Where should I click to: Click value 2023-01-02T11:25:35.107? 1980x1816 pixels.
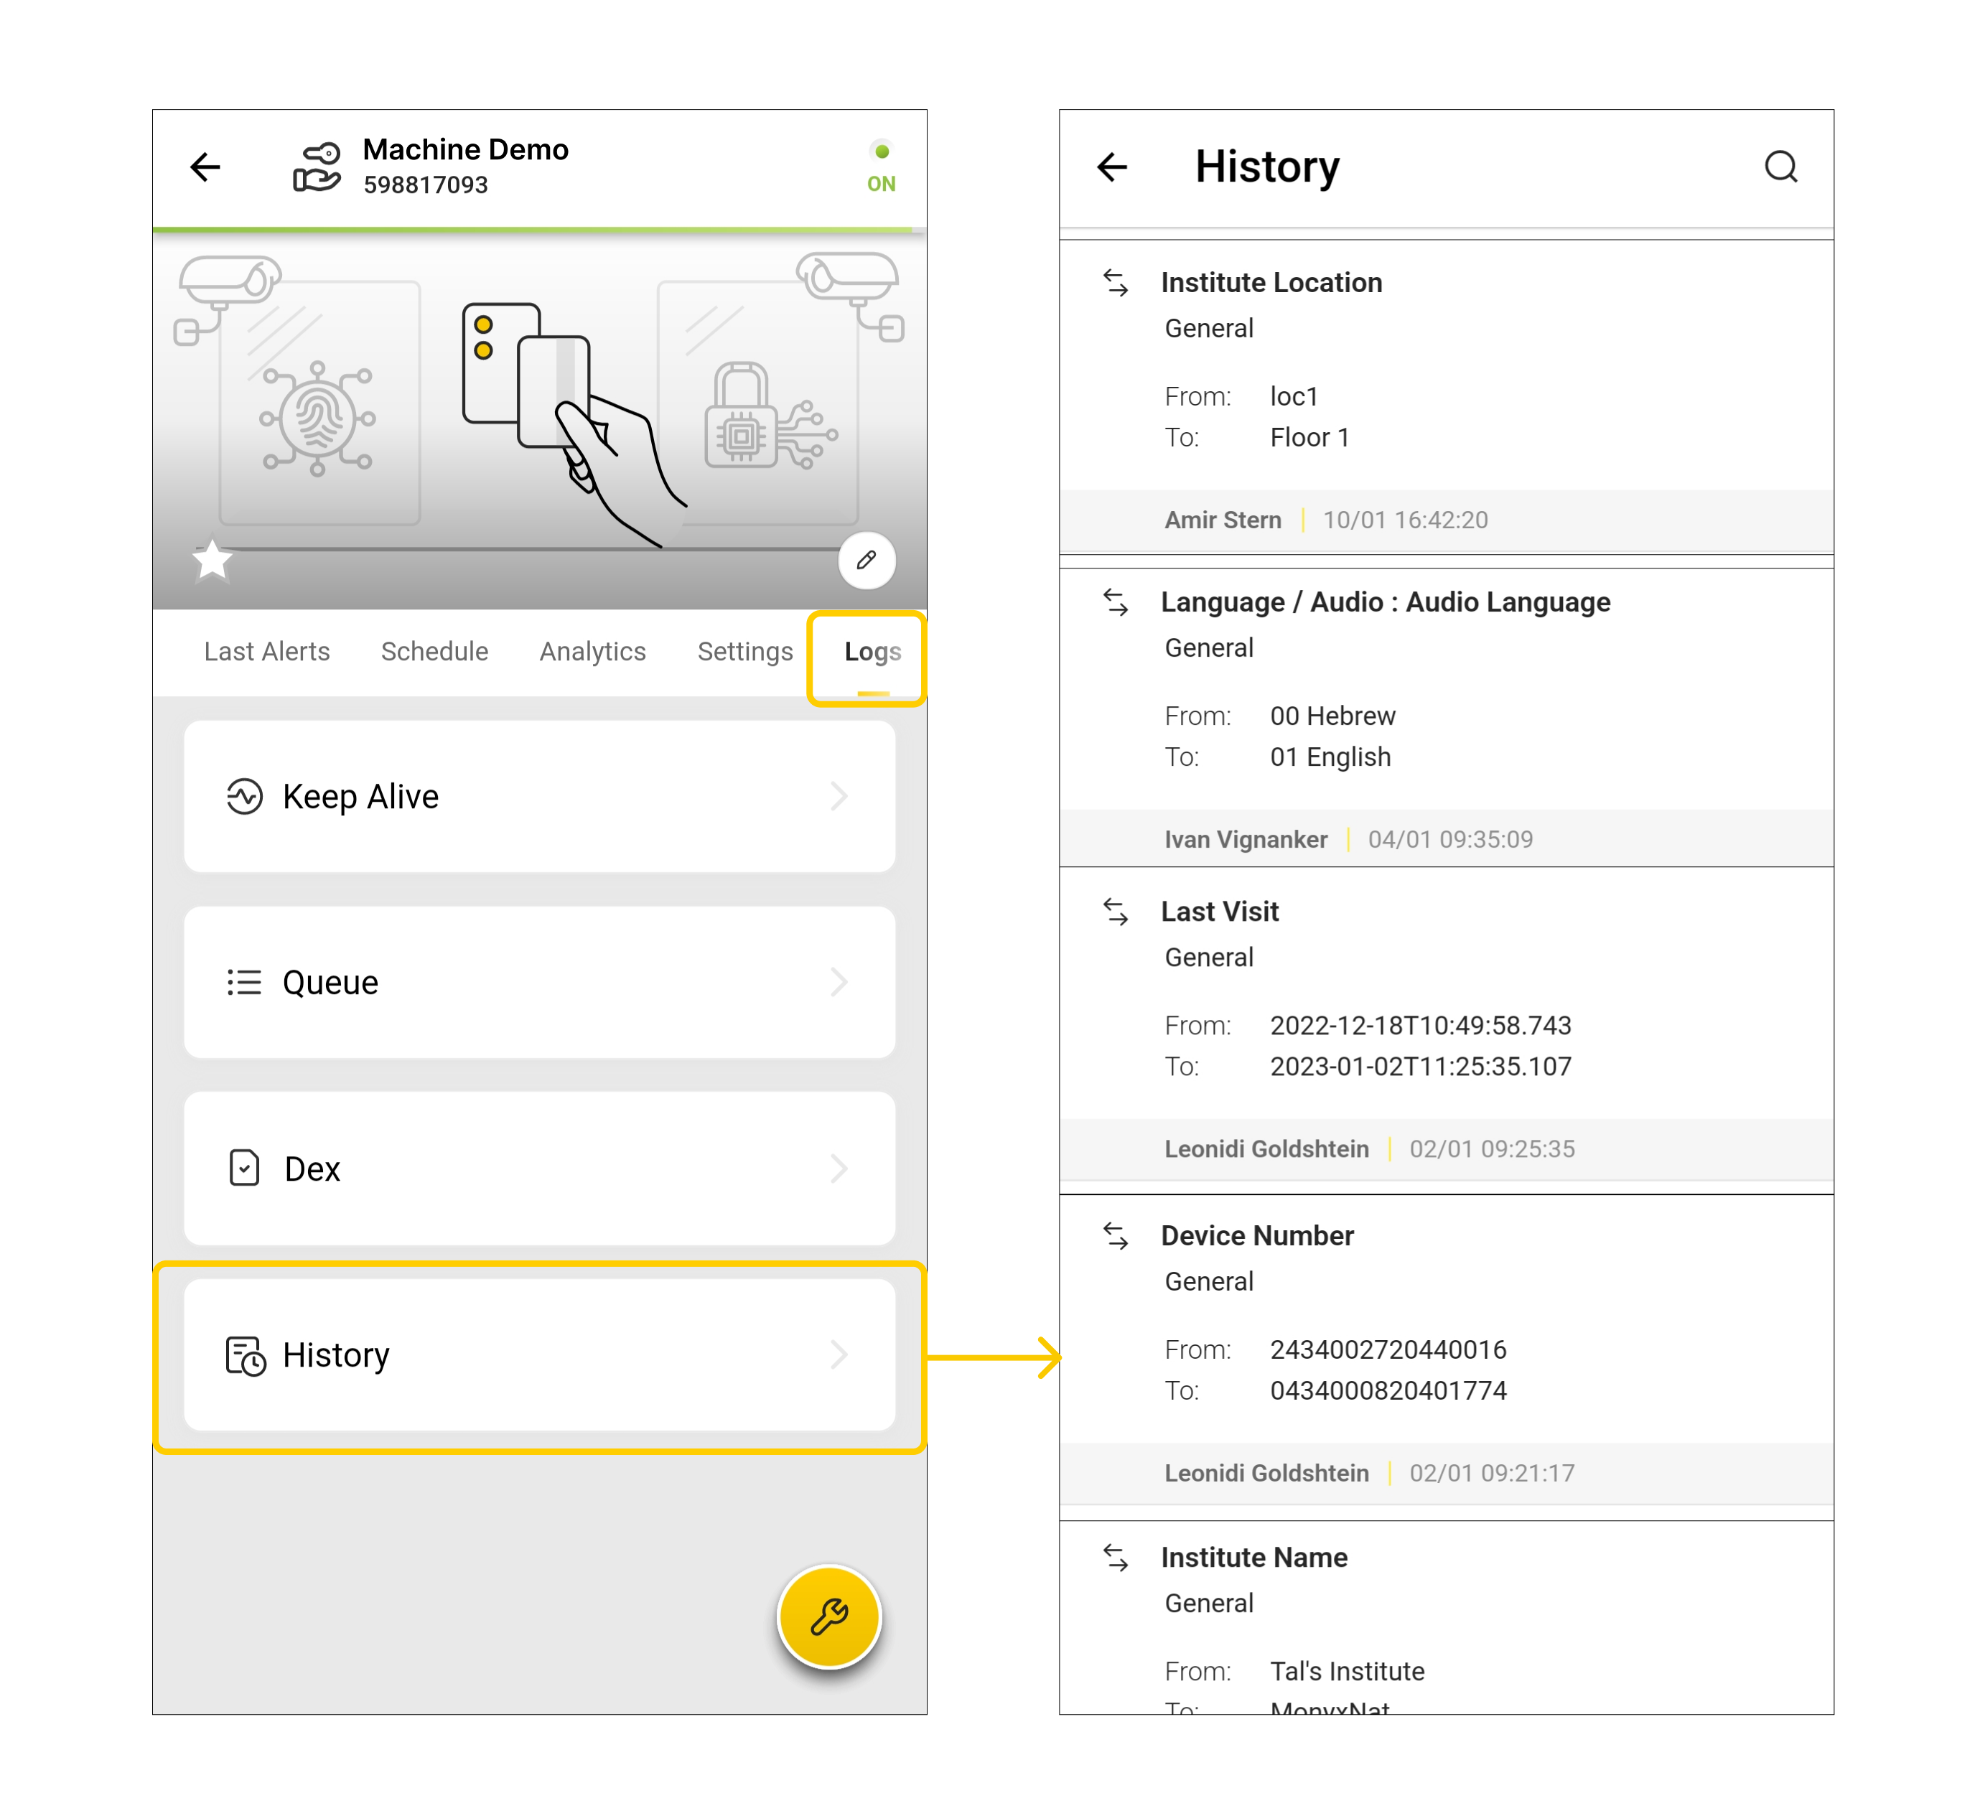(x=1420, y=1066)
